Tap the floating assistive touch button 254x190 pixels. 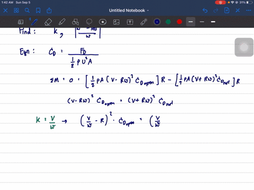click(244, 47)
